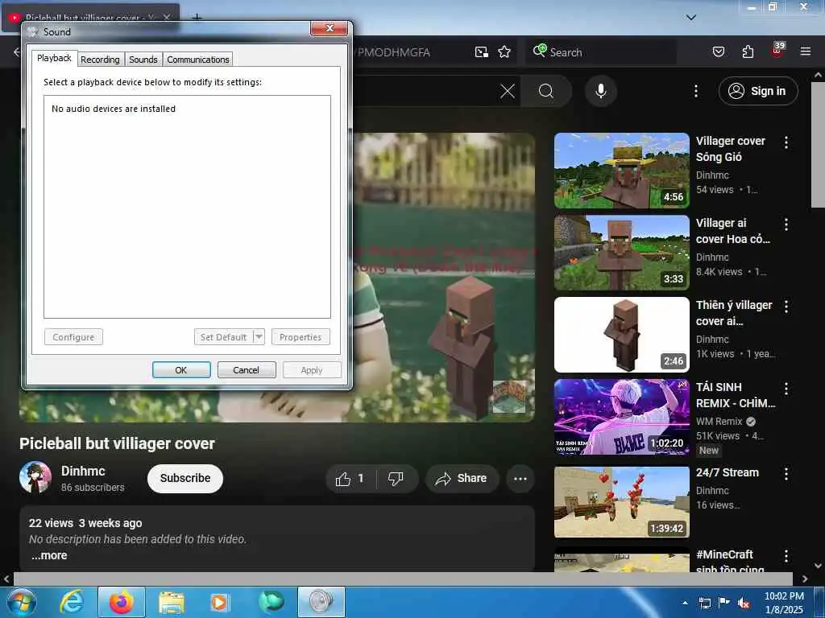Open Action Center flag tray icon
The height and width of the screenshot is (618, 825).
724,603
